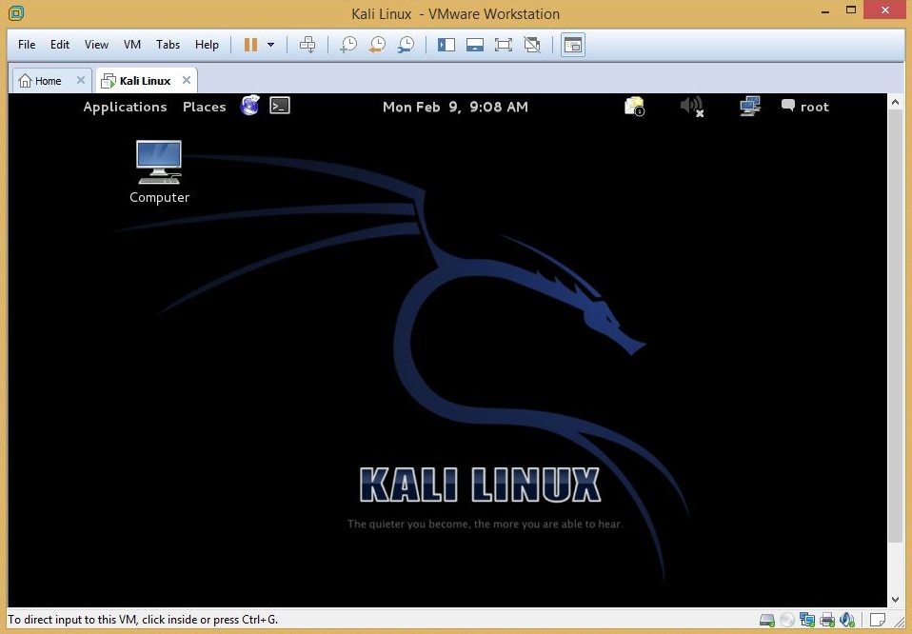Open the File menu
This screenshot has width=912, height=634.
pyautogui.click(x=27, y=45)
